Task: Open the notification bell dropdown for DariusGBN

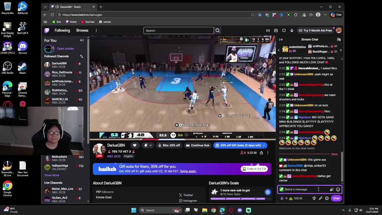Action: tap(148, 145)
